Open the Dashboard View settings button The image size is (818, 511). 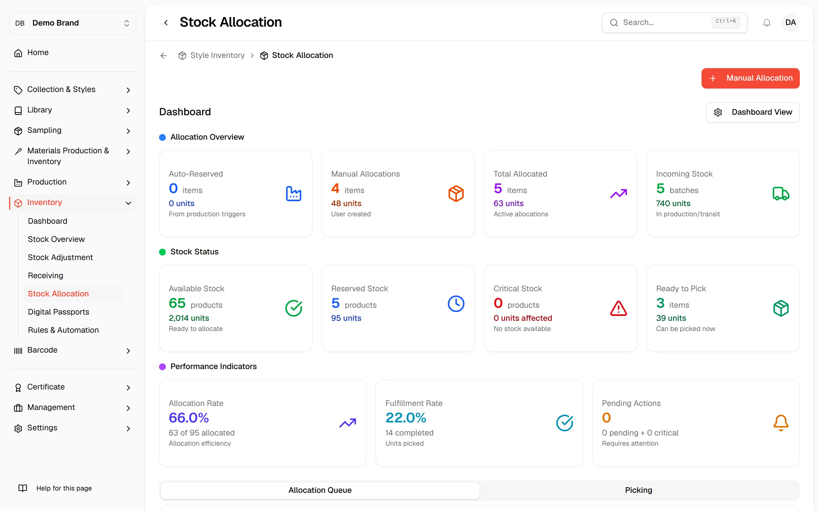752,112
